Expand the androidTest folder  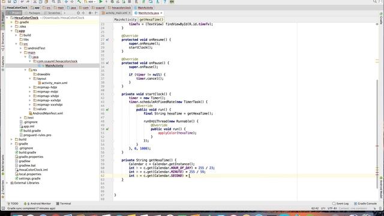click(x=21, y=48)
